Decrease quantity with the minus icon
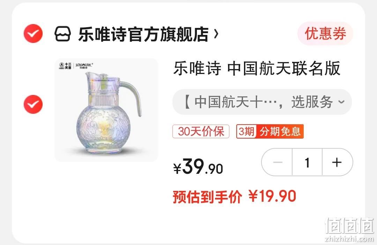This screenshot has height=245, width=377. click(278, 162)
